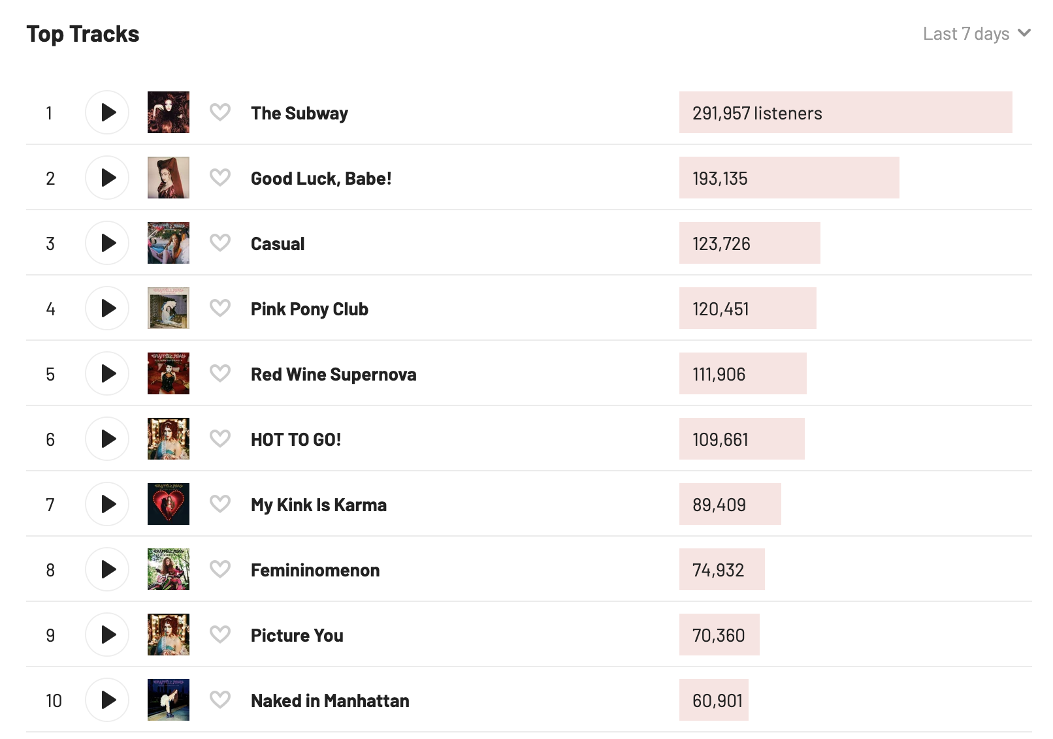Play Naked in Manhattan track
The image size is (1053, 739).
pyautogui.click(x=107, y=700)
